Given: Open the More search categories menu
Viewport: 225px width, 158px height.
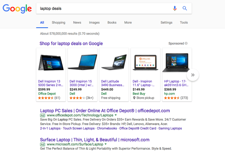Looking at the screenshot, I should pos(128,23).
